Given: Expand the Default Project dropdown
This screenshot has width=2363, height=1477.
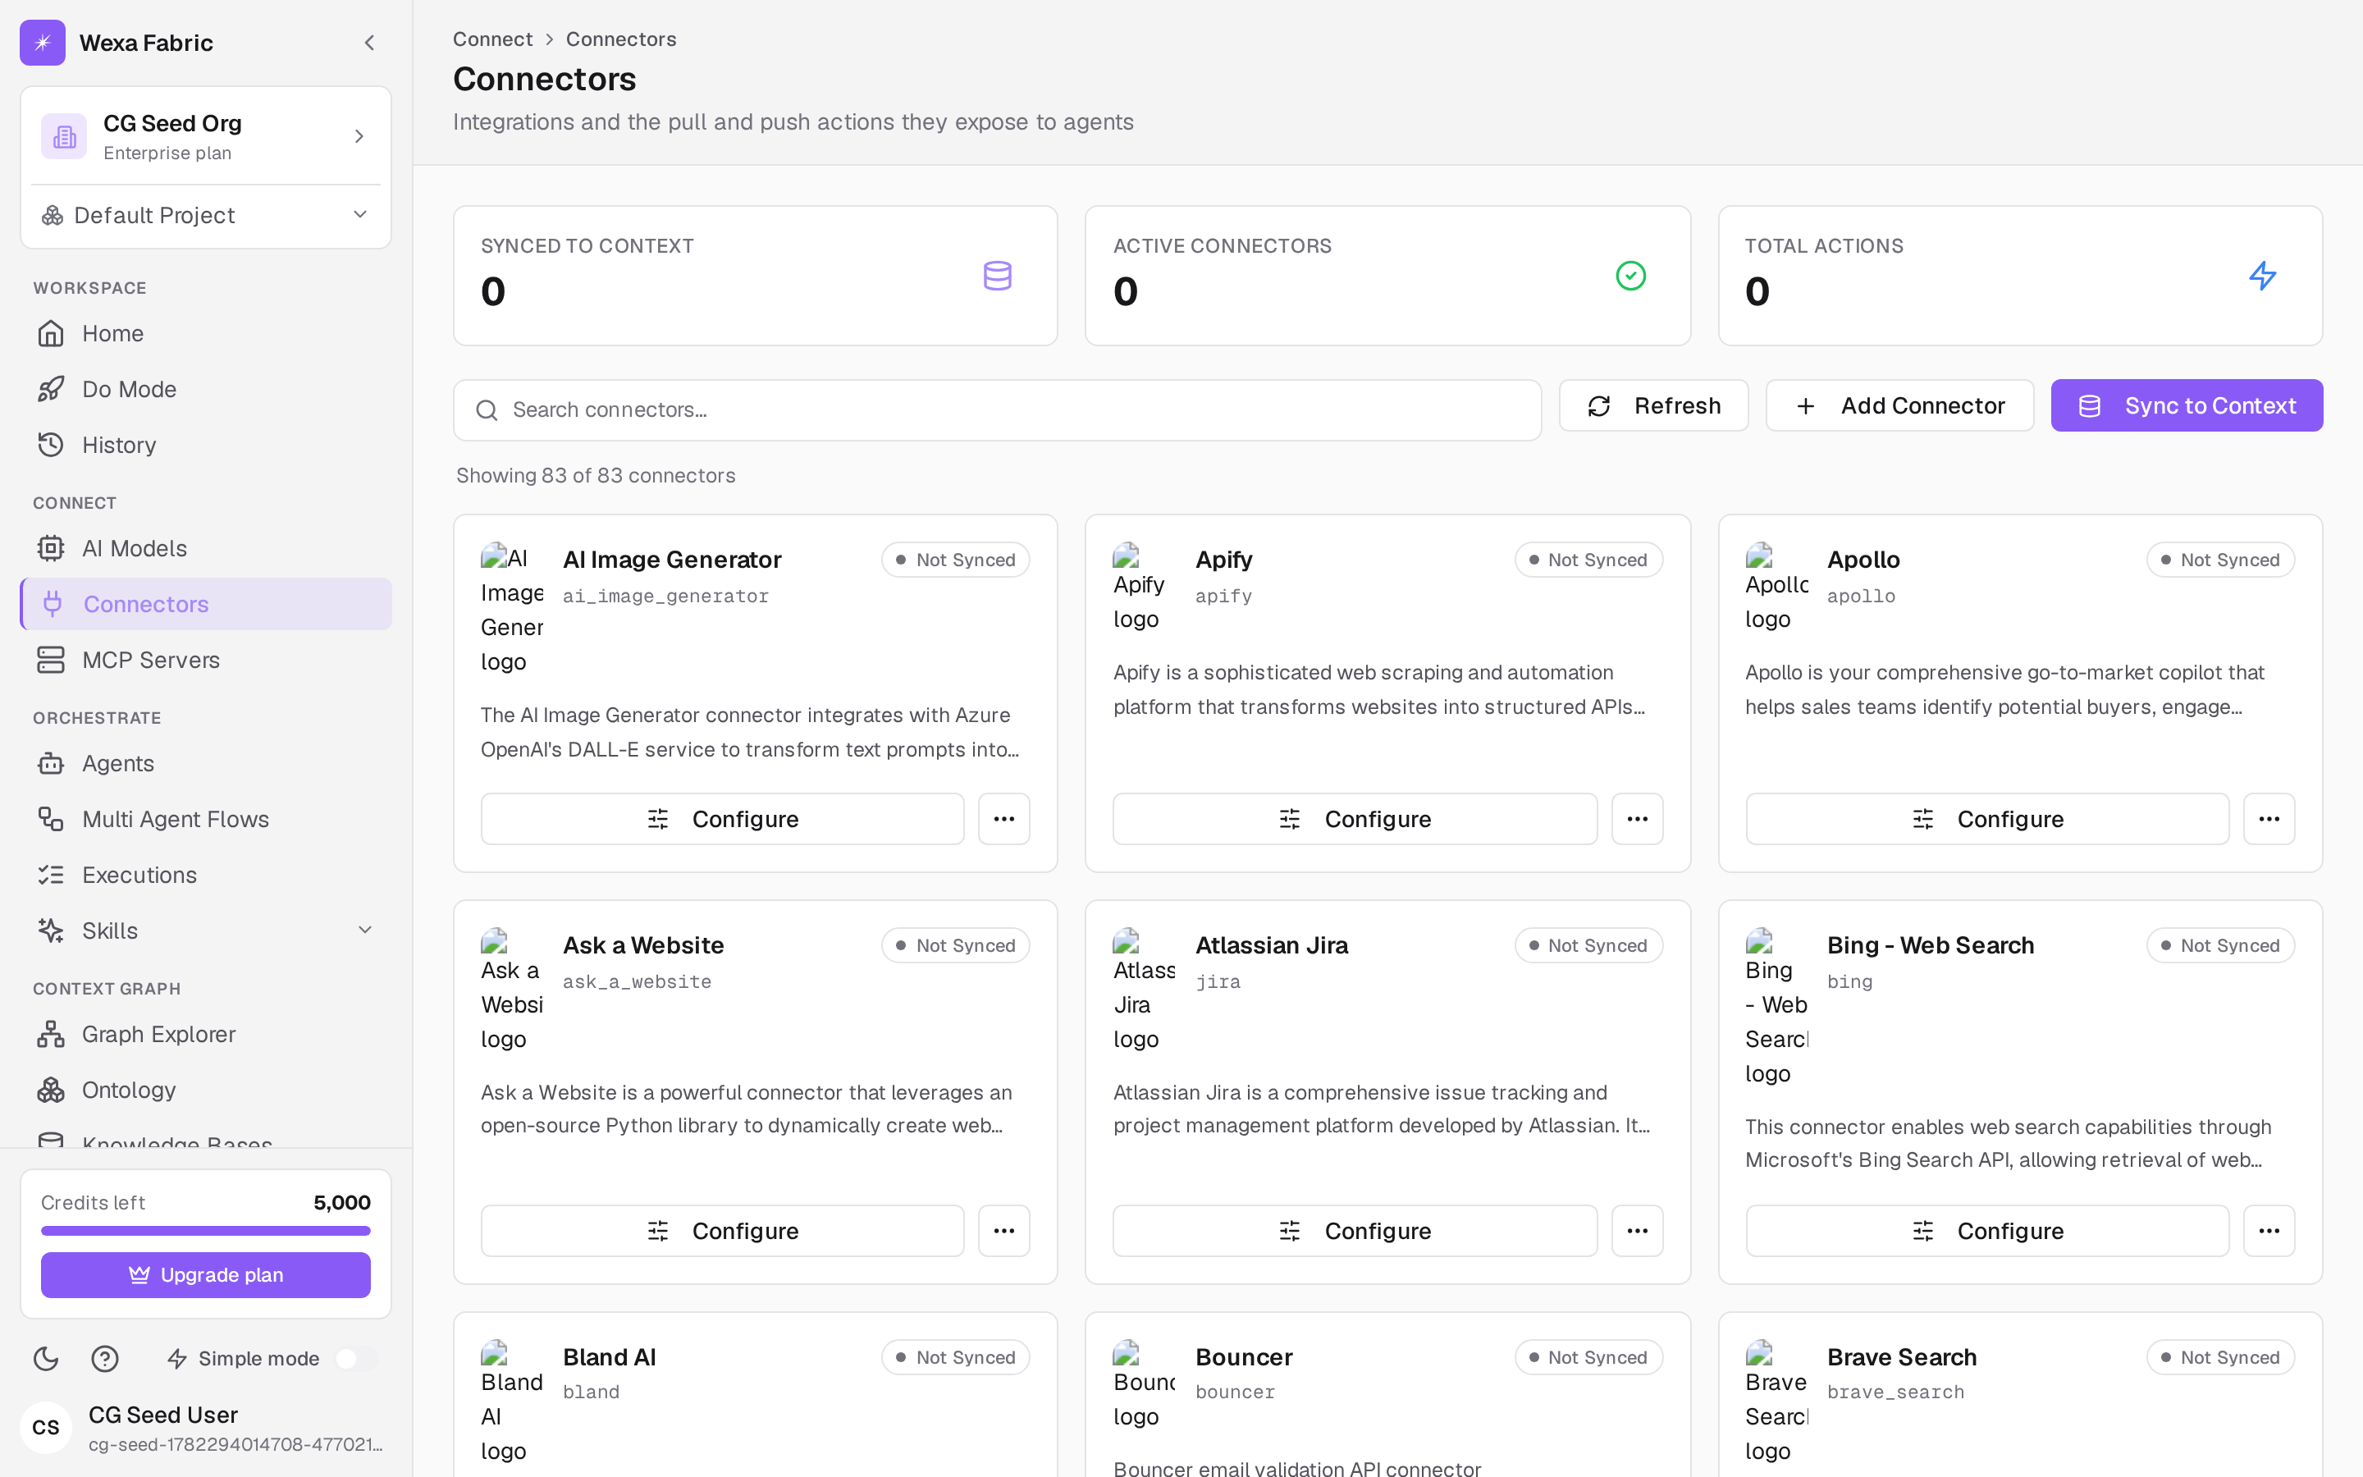Looking at the screenshot, I should click(206, 215).
